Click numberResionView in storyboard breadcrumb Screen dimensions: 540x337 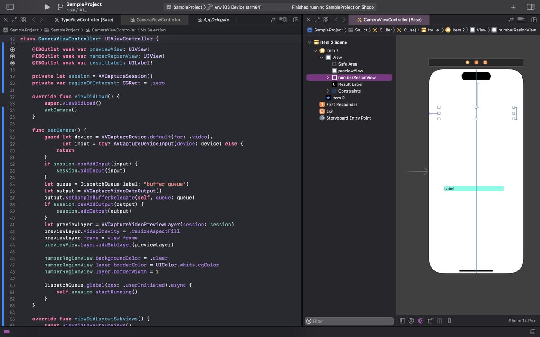pos(514,30)
